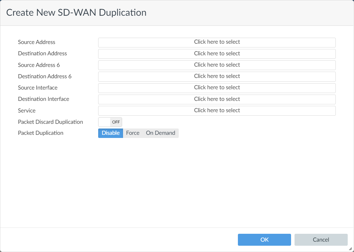Click the Service field label

point(27,111)
